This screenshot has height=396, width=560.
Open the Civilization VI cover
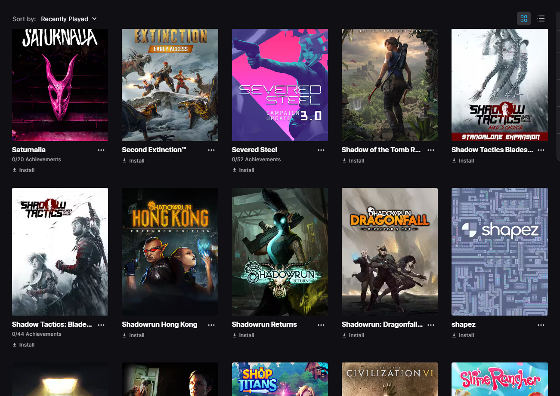pos(390,379)
